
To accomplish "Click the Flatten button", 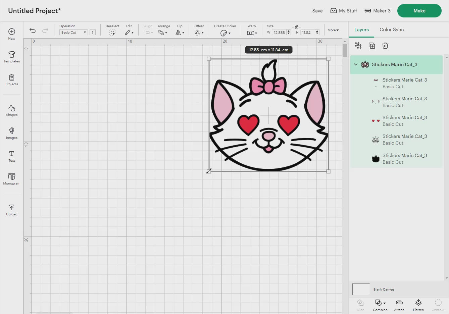I will tap(418, 305).
